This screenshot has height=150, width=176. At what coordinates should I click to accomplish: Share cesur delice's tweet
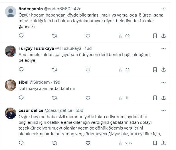click(163, 143)
